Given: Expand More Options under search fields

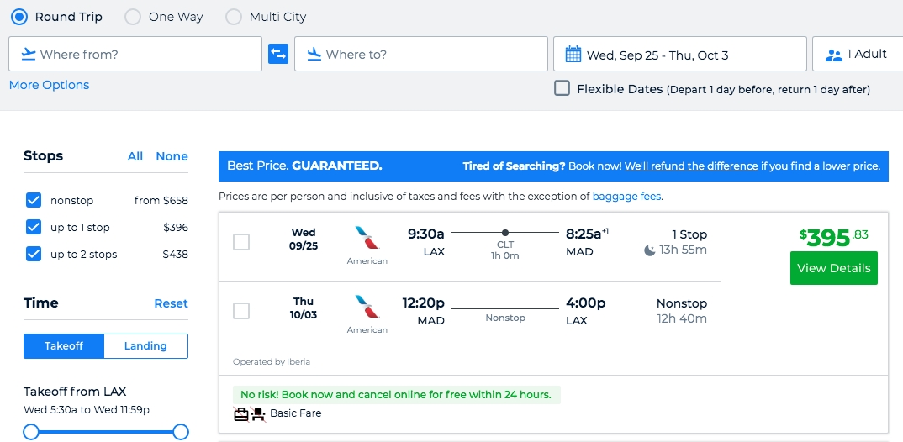Looking at the screenshot, I should (x=49, y=85).
